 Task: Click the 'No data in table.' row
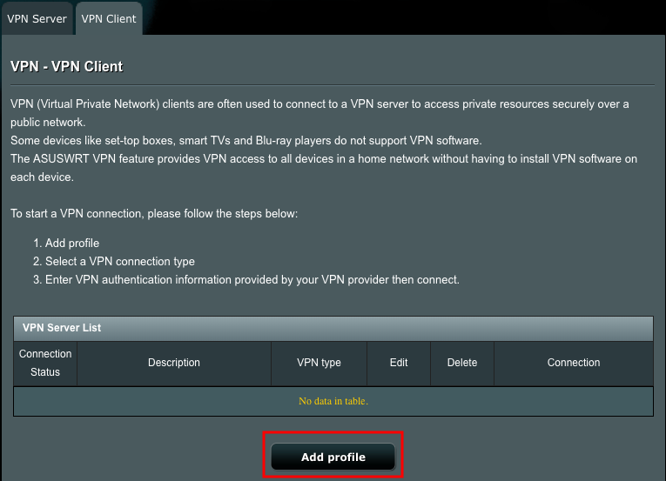(x=333, y=401)
